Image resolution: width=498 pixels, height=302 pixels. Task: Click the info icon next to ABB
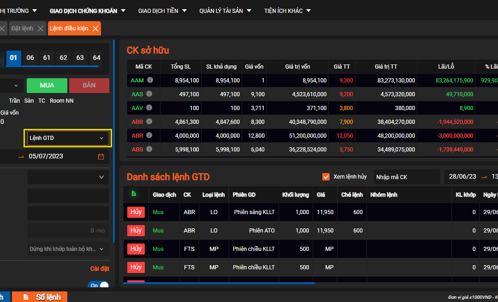pyautogui.click(x=150, y=122)
